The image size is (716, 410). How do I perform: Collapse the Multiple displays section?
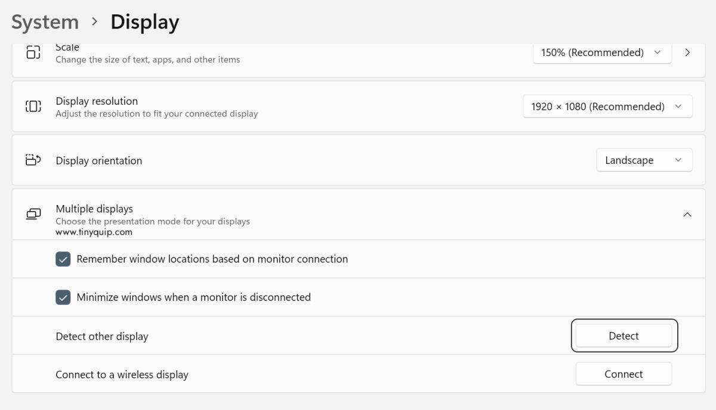687,215
